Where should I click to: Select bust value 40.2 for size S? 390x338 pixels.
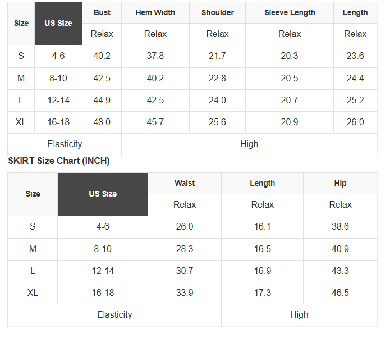click(102, 56)
